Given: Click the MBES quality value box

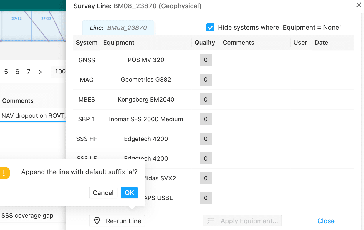Looking at the screenshot, I should tap(206, 100).
